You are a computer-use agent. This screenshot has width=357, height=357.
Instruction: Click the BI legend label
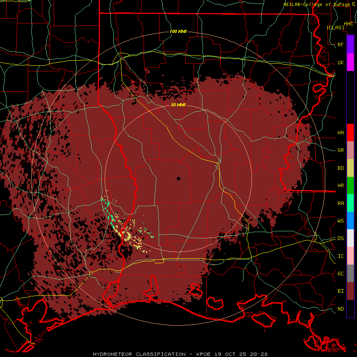(x=340, y=291)
